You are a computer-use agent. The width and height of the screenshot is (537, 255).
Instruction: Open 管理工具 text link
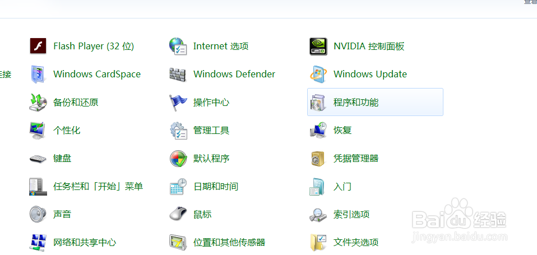coord(211,131)
